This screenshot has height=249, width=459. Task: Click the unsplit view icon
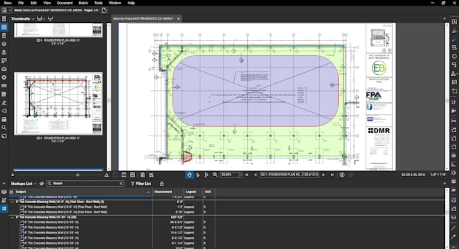click(x=151, y=175)
